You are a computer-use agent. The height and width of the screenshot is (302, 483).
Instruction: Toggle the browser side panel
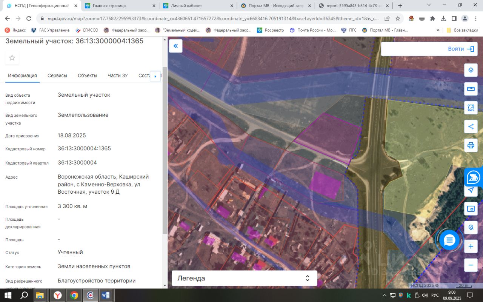click(454, 18)
